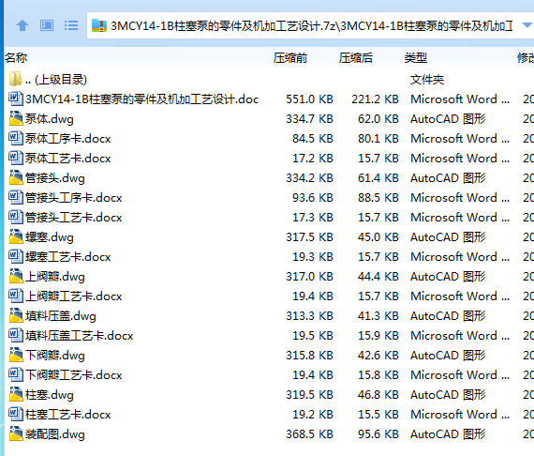The height and width of the screenshot is (456, 534).
Task: Click DWG icon of 下阀瓣.dwg
Action: click(16, 355)
